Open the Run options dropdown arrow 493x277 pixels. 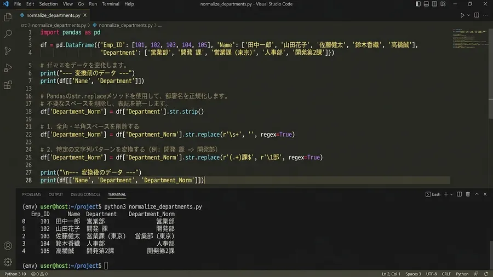468,15
